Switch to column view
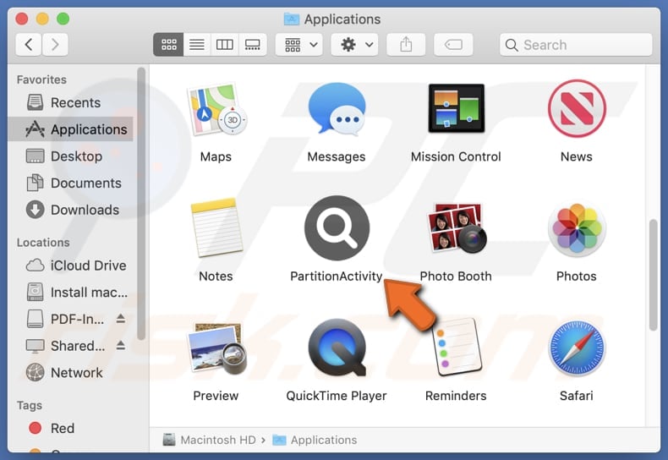Viewport: 668px width, 460px height. click(225, 44)
